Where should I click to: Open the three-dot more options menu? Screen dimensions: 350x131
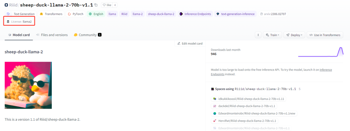258,35
